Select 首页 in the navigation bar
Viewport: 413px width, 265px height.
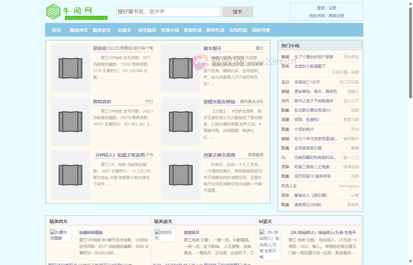56,30
